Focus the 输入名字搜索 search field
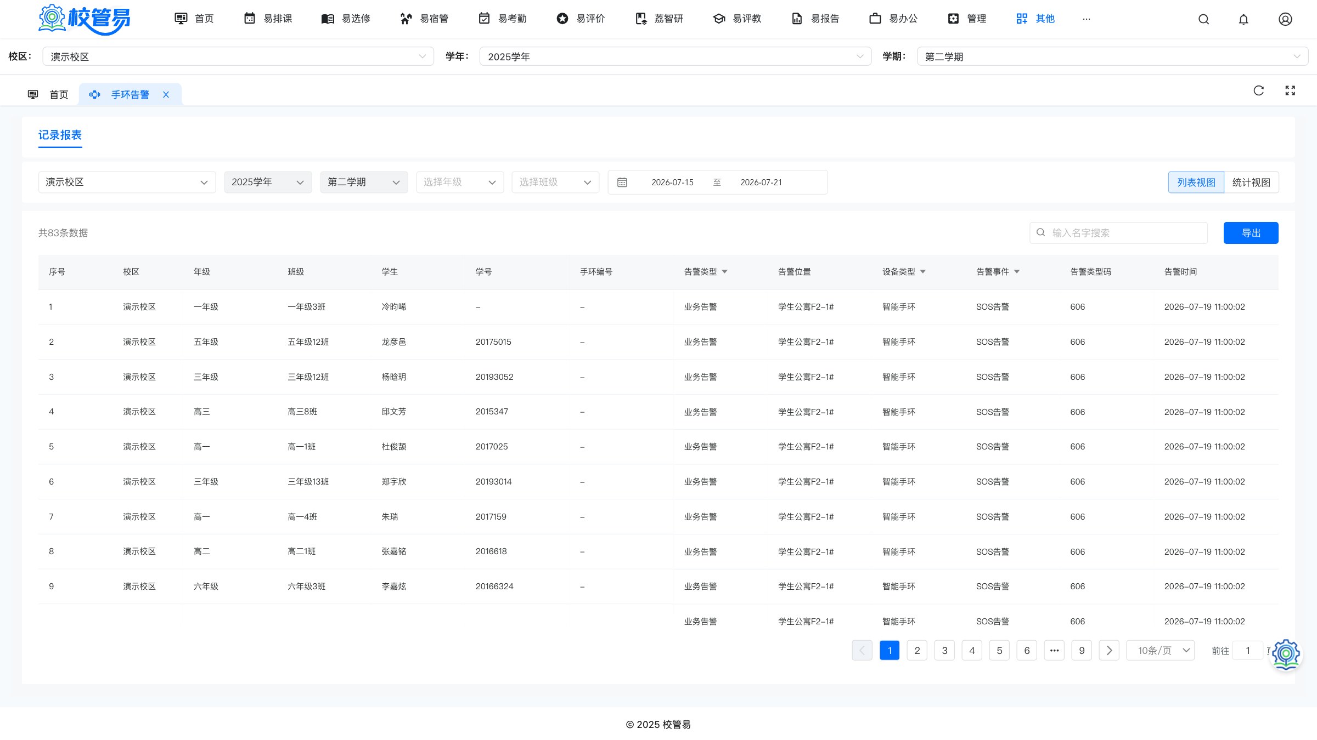This screenshot has width=1317, height=740. tap(1118, 233)
